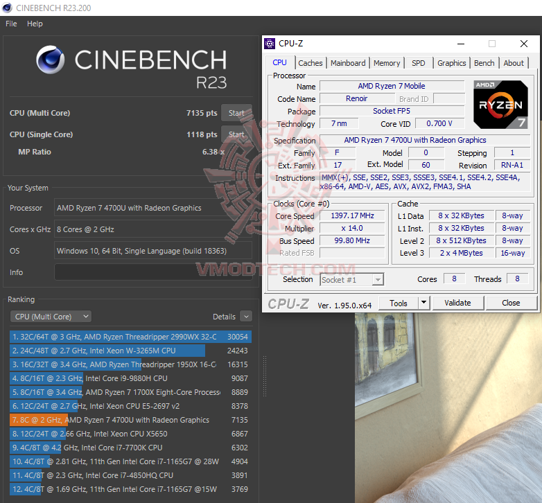The image size is (542, 503).
Task: Click the Bus Speed 99.80 MHz value
Action: pos(352,240)
